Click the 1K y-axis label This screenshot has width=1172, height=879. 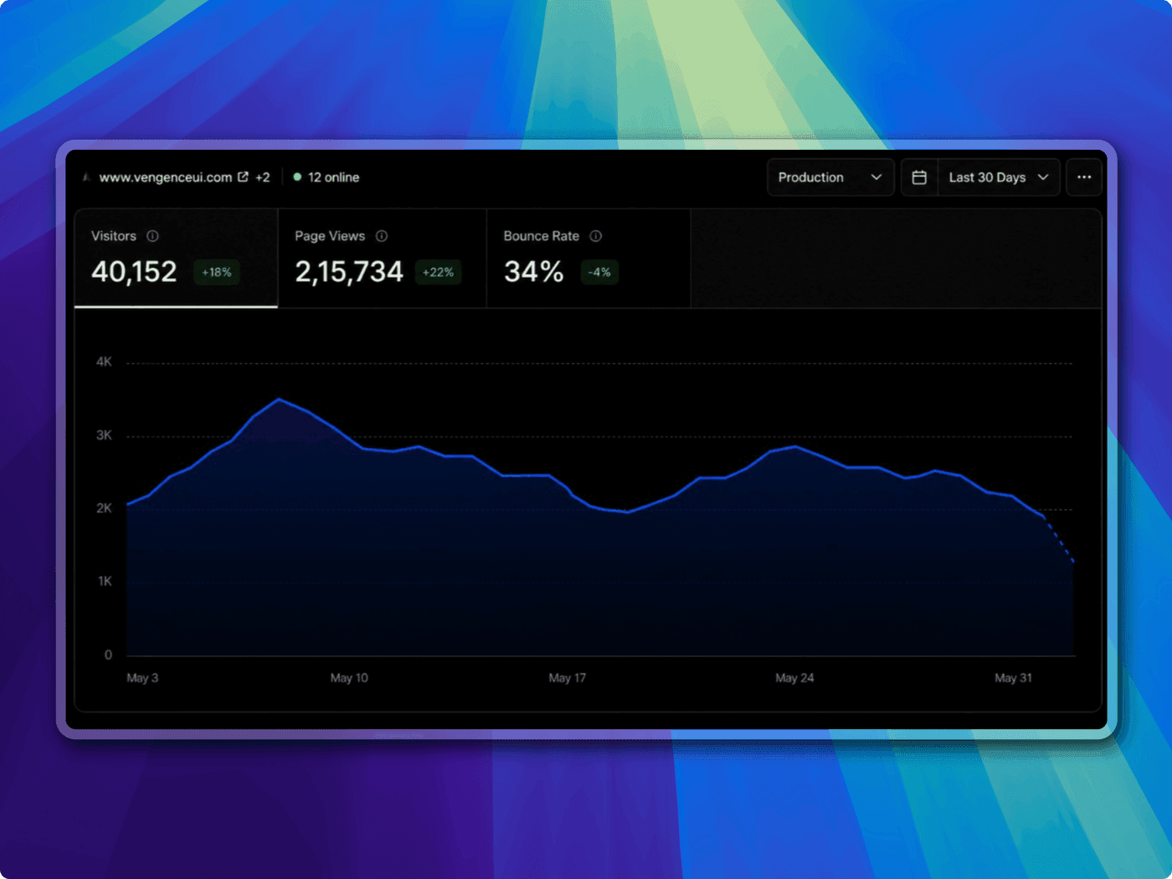pyautogui.click(x=105, y=581)
